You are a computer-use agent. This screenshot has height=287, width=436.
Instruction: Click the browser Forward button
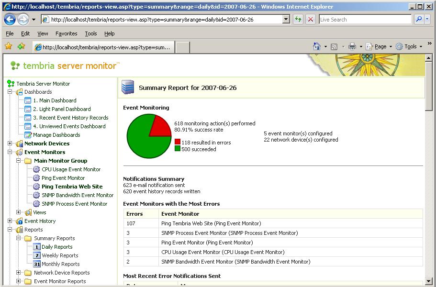pyautogui.click(x=23, y=20)
